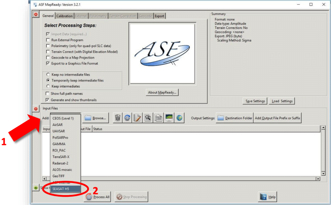Select Temporarily keep intermediate files

coord(48,80)
